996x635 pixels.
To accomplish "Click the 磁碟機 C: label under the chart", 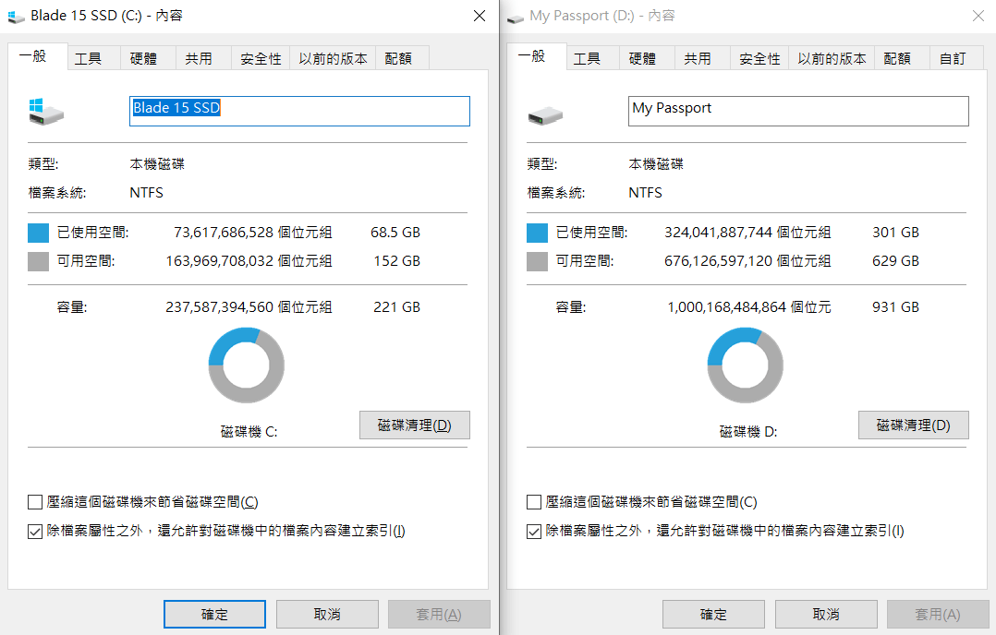I will tap(249, 432).
